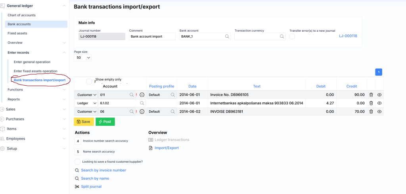This screenshot has width=406, height=194.
Task: Click info icon next to account 06
Action: click(x=142, y=112)
